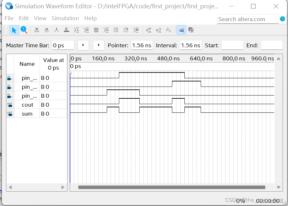The width and height of the screenshot is (288, 206).
Task: Click the sum output pin icon
Action: coord(10,114)
